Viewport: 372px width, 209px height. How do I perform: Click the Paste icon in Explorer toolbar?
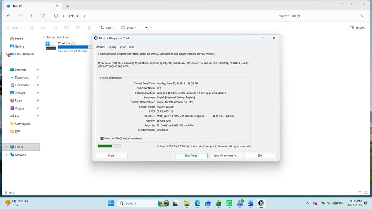point(55,28)
